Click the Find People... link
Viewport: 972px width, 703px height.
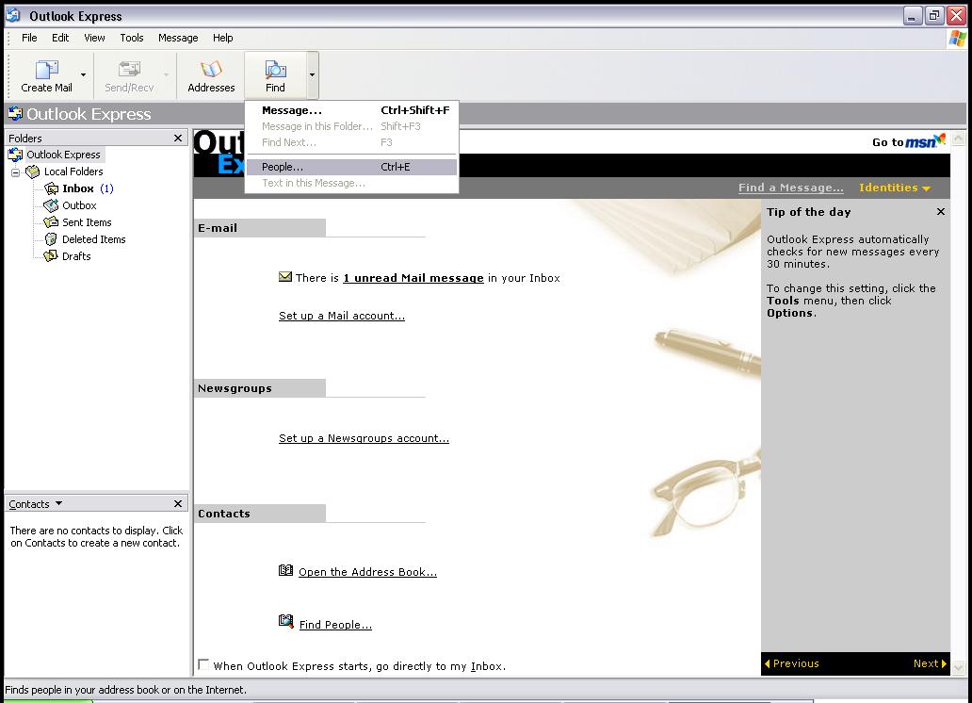click(335, 625)
